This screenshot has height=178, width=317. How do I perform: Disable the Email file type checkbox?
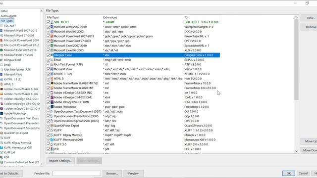(49, 60)
